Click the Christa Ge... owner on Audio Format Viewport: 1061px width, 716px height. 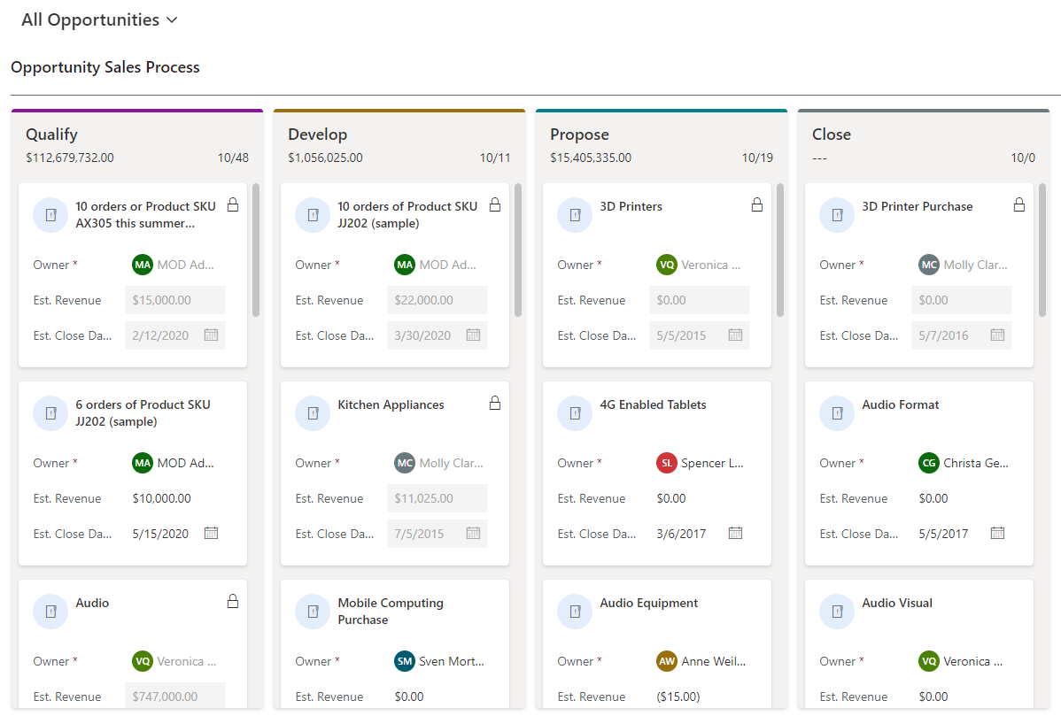(964, 463)
